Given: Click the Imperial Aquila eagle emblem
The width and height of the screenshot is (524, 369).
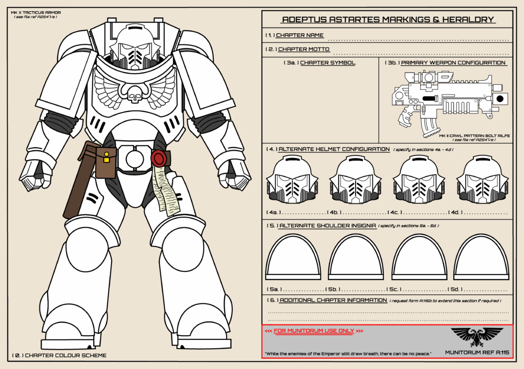Looking at the screenshot, I should point(477,337).
